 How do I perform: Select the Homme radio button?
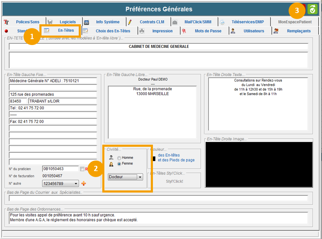coord(119,158)
